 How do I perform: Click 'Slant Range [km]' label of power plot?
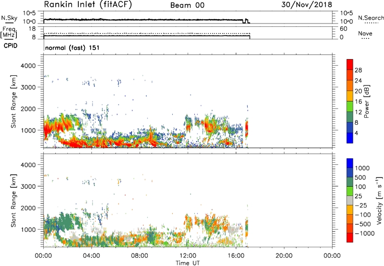point(13,101)
